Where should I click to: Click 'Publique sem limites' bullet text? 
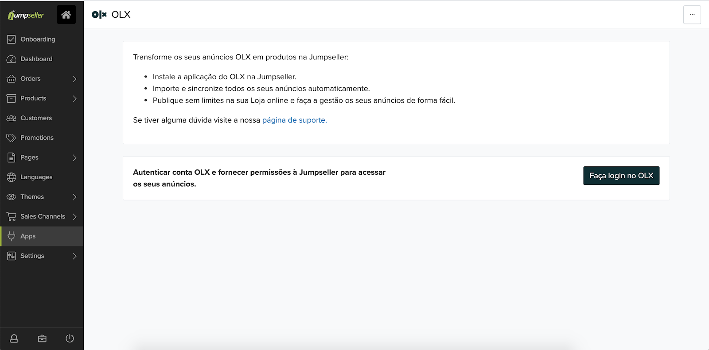304,100
